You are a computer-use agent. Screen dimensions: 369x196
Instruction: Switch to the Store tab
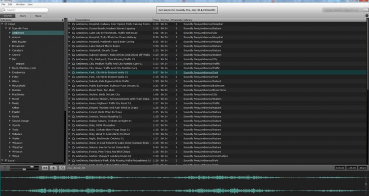pyautogui.click(x=23, y=16)
